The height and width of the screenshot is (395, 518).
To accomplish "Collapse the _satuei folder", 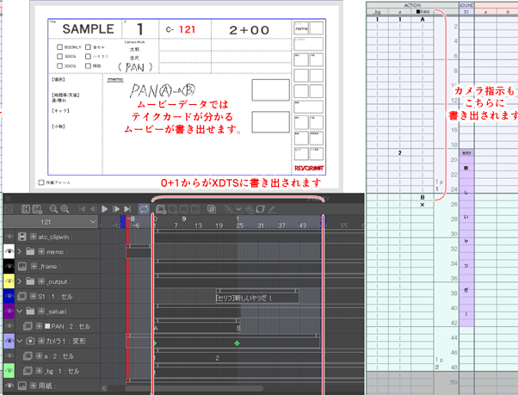I will click(20, 312).
